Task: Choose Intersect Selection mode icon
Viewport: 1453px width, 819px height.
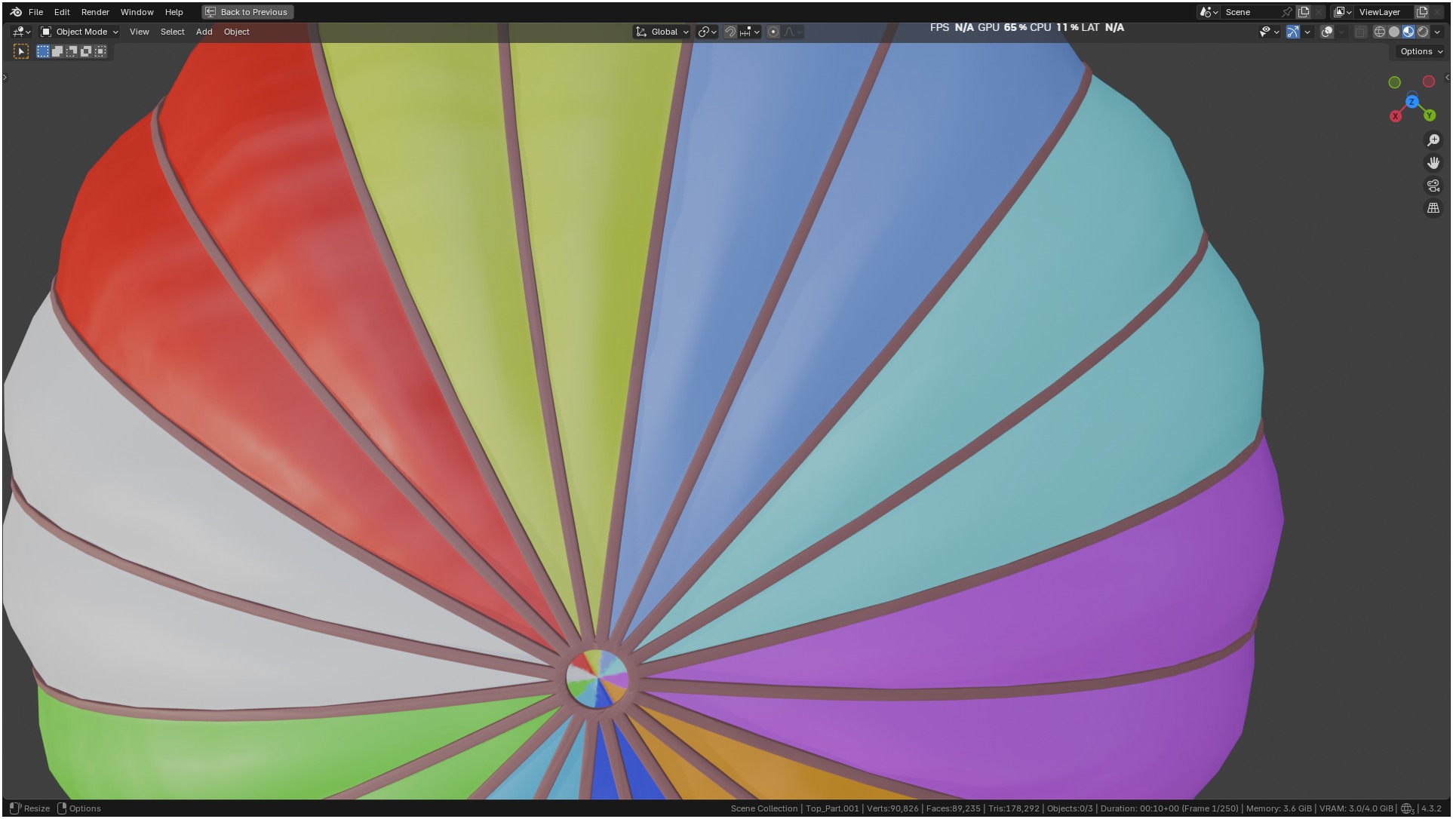Action: (100, 51)
